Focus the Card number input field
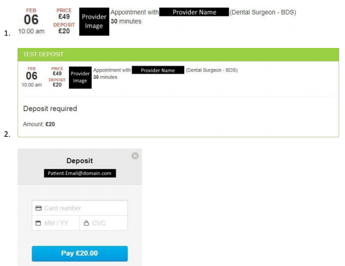345x266 pixels. (80, 208)
